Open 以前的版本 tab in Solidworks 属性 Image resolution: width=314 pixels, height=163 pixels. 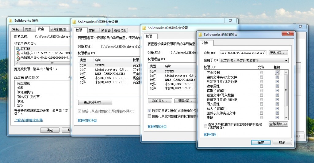click(x=58, y=29)
